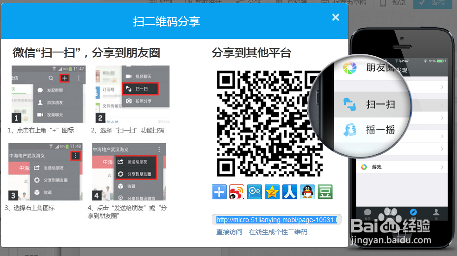The image size is (457, 256).
Task: View step 1 tutorial screenshot
Action: (x=48, y=94)
